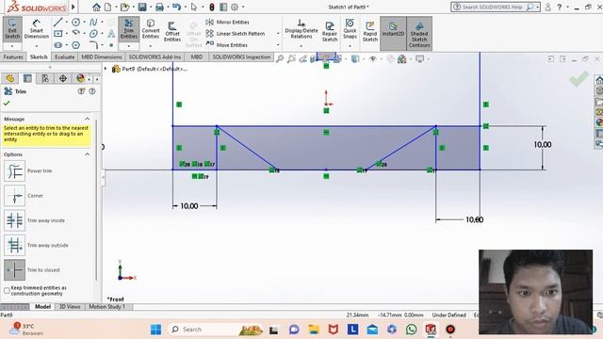Image resolution: width=603 pixels, height=339 pixels.
Task: Open the Options gear icon
Action: (235, 7)
